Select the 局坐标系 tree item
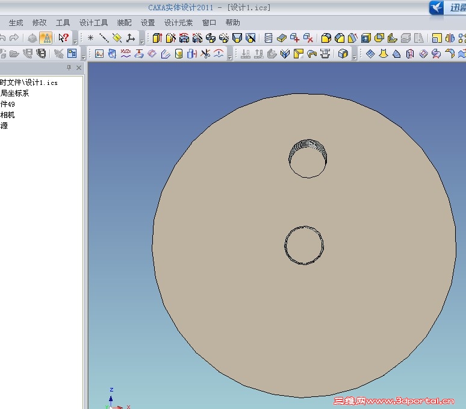Screen dimensions: 466x409 coord(14,93)
